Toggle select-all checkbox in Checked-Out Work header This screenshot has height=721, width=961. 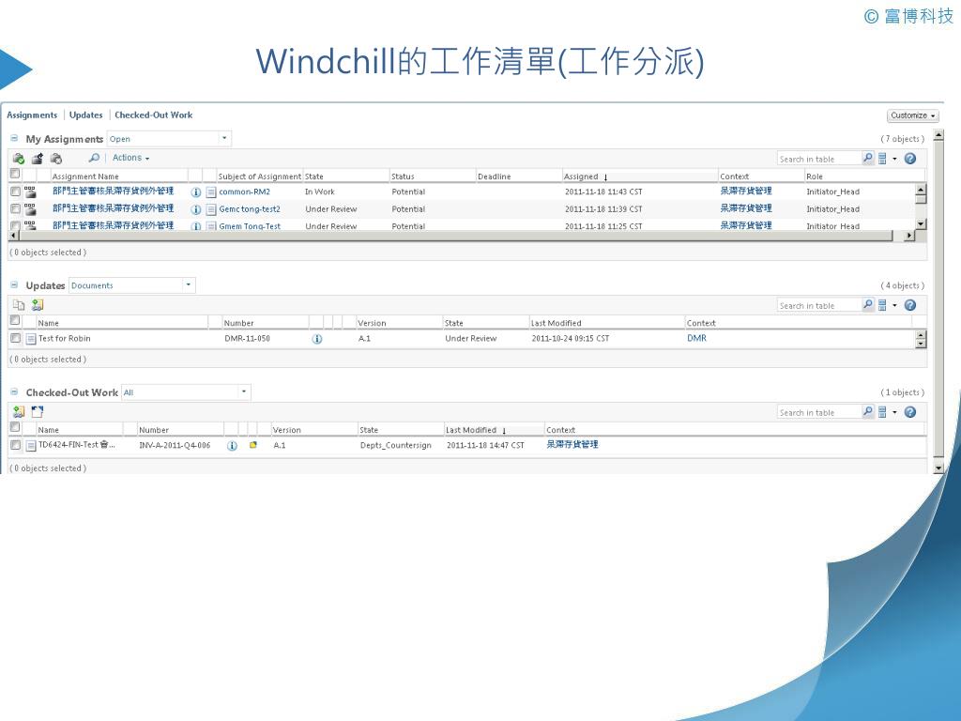click(15, 427)
